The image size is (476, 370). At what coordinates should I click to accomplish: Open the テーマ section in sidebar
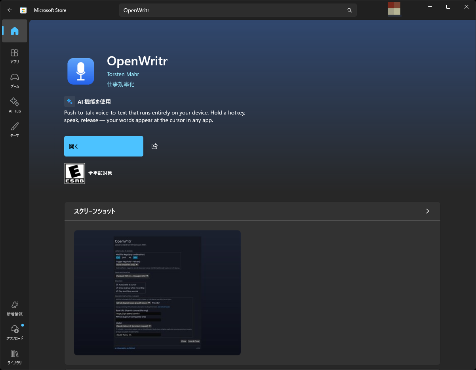pyautogui.click(x=15, y=130)
